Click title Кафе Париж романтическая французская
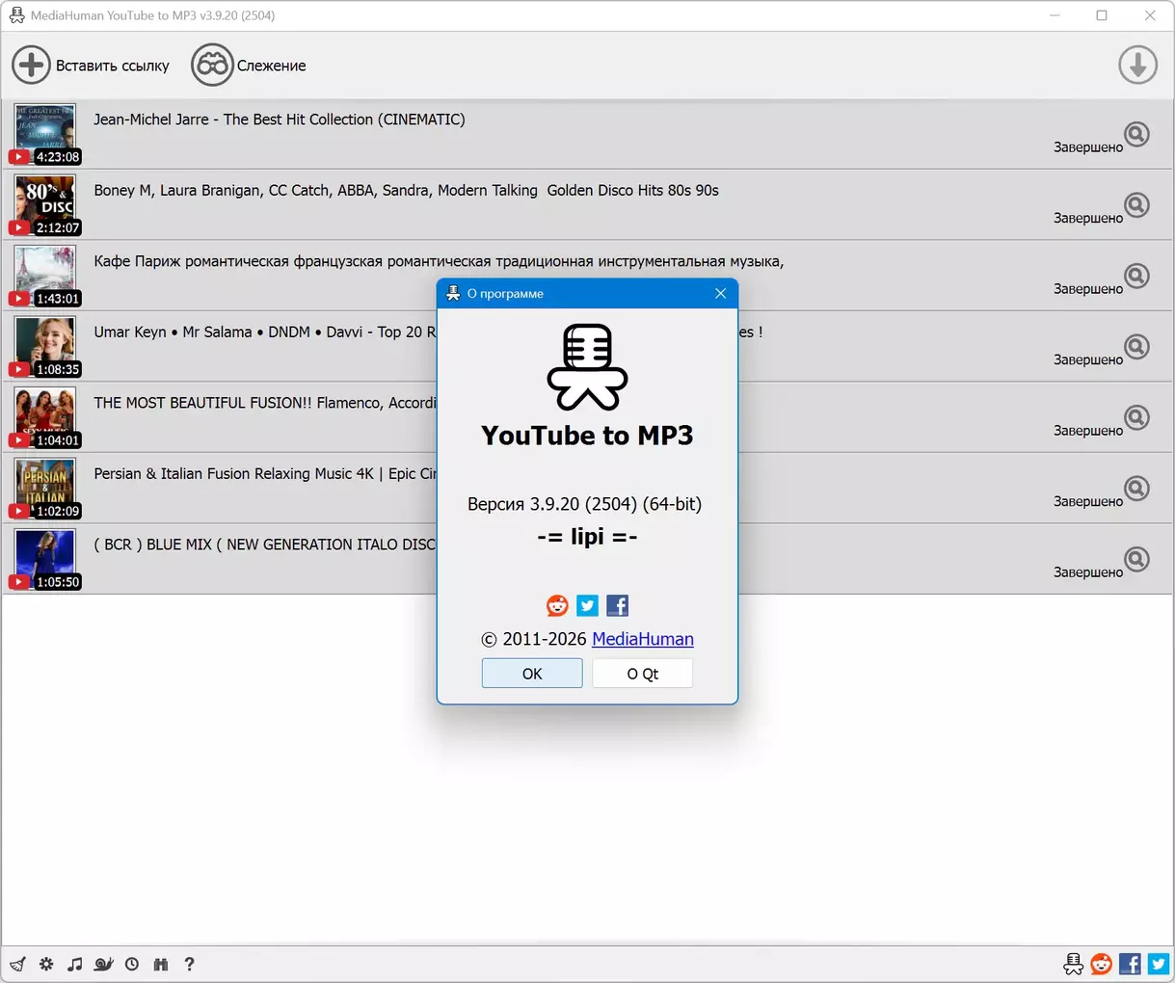This screenshot has height=983, width=1175. click(439, 261)
